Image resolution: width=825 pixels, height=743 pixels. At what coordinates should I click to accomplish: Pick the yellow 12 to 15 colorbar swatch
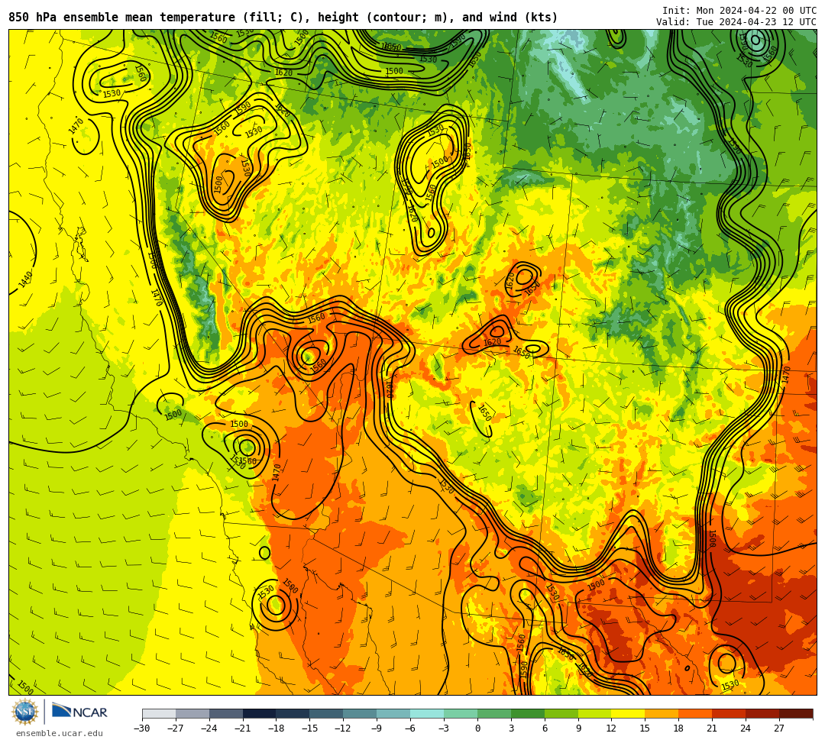pyautogui.click(x=629, y=713)
